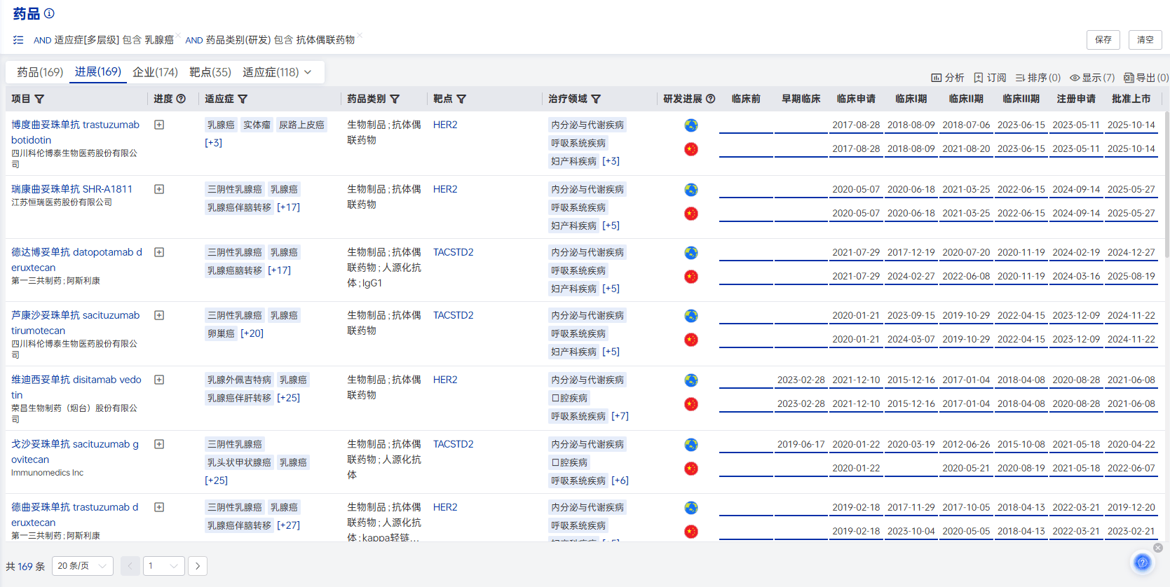Switch to the 企业(174) tab
The image size is (1170, 587).
[155, 72]
